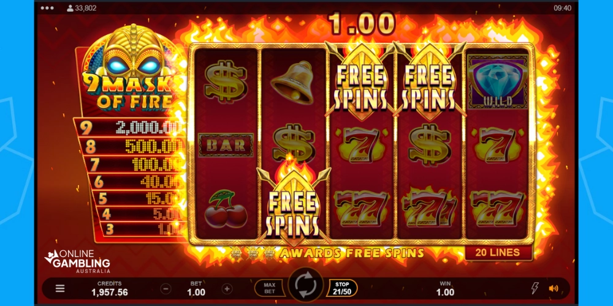Select the 500.00 eight-mask payout row
The height and width of the screenshot is (306, 613).
131,146
